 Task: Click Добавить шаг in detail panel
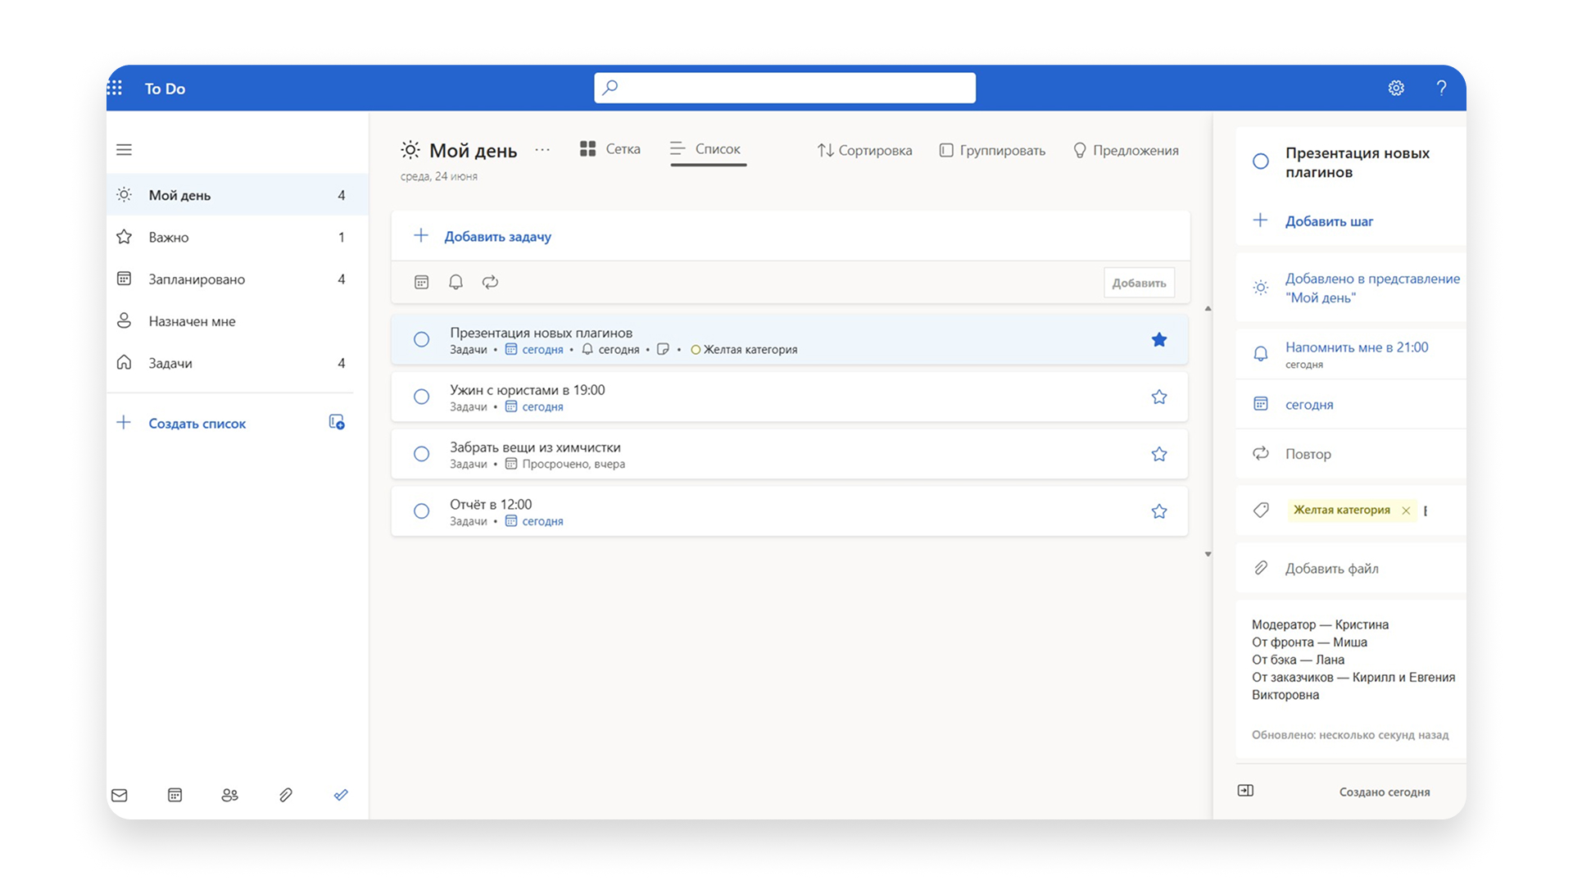coord(1329,221)
